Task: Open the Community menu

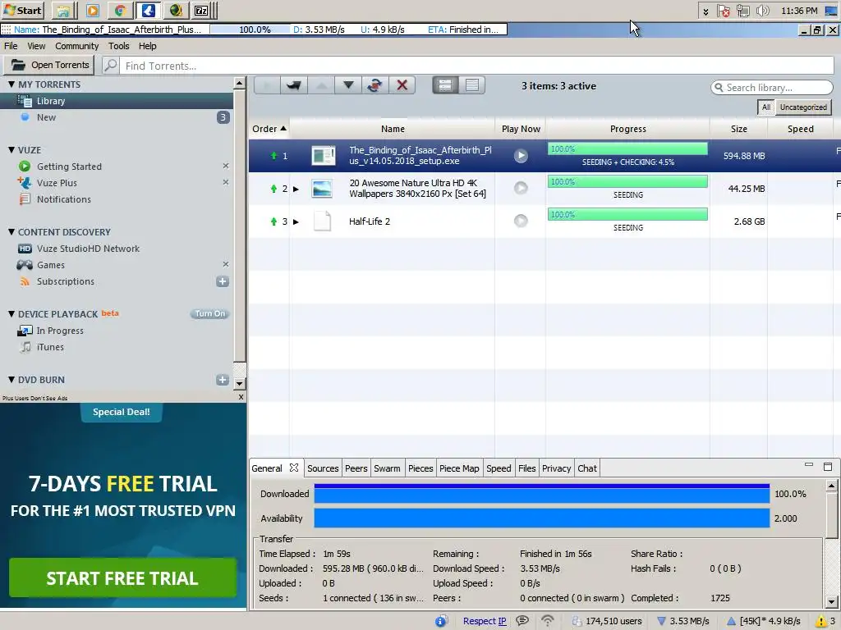Action: (x=76, y=46)
